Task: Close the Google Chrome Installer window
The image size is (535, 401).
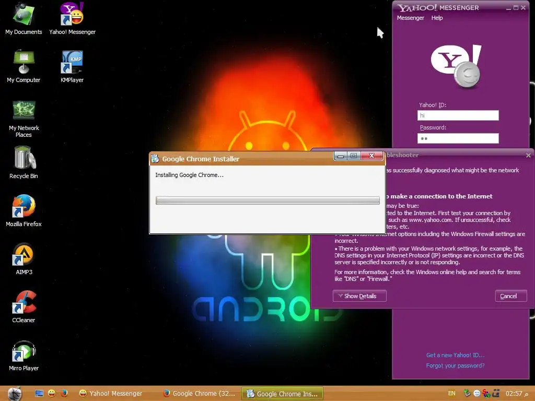Action: (371, 156)
